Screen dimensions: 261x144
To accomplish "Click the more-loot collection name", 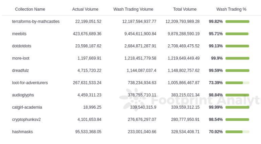I will tap(21, 58).
